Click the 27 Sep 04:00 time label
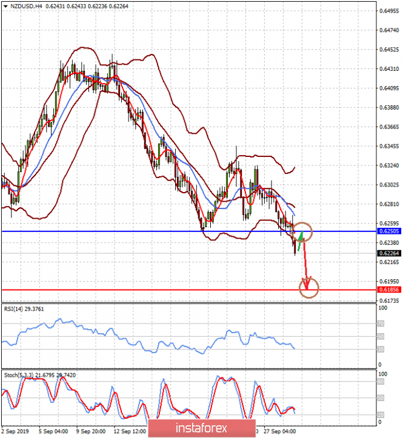Image resolution: width=403 pixels, height=438 pixels. 279,432
